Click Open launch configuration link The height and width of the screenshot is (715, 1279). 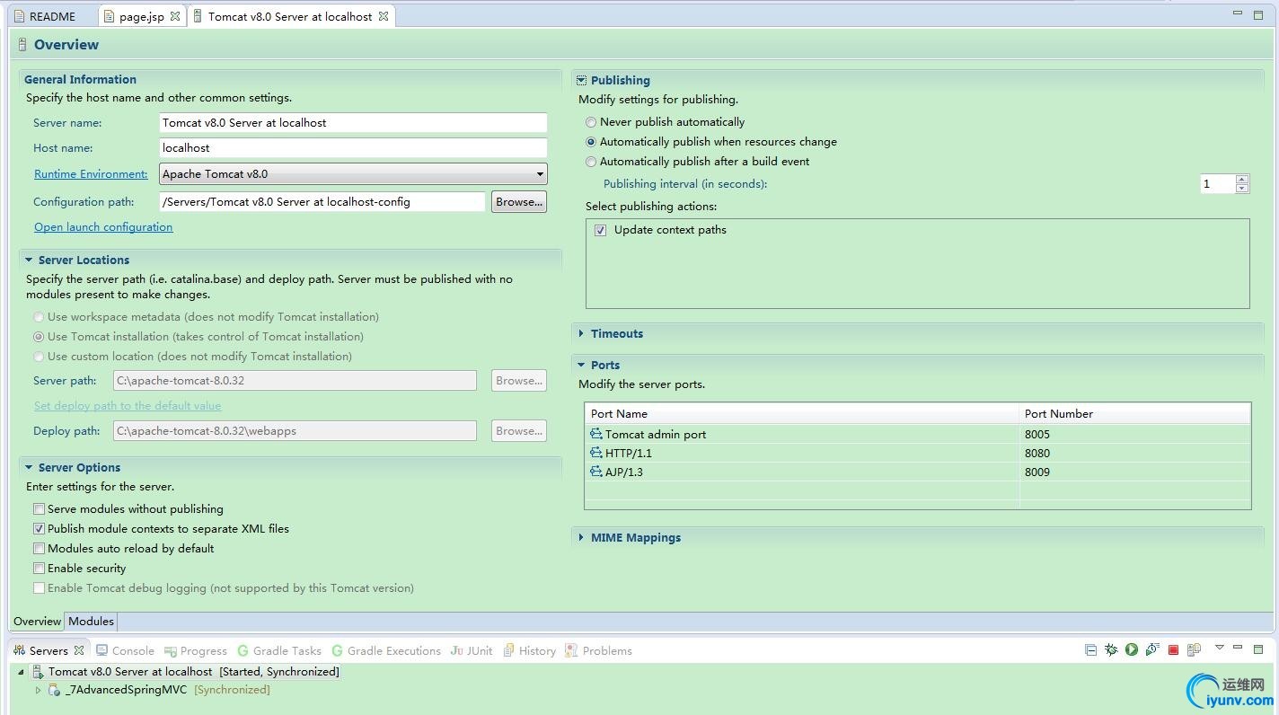103,227
